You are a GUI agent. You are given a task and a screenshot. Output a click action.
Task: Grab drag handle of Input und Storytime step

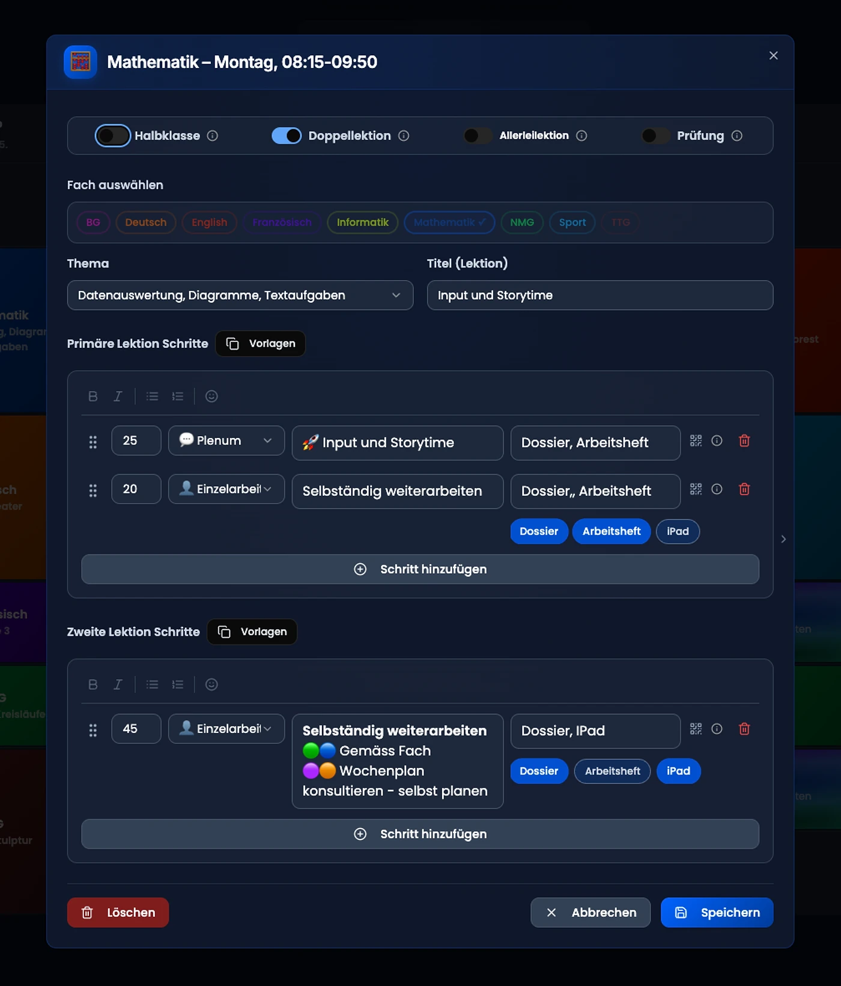[x=93, y=442]
